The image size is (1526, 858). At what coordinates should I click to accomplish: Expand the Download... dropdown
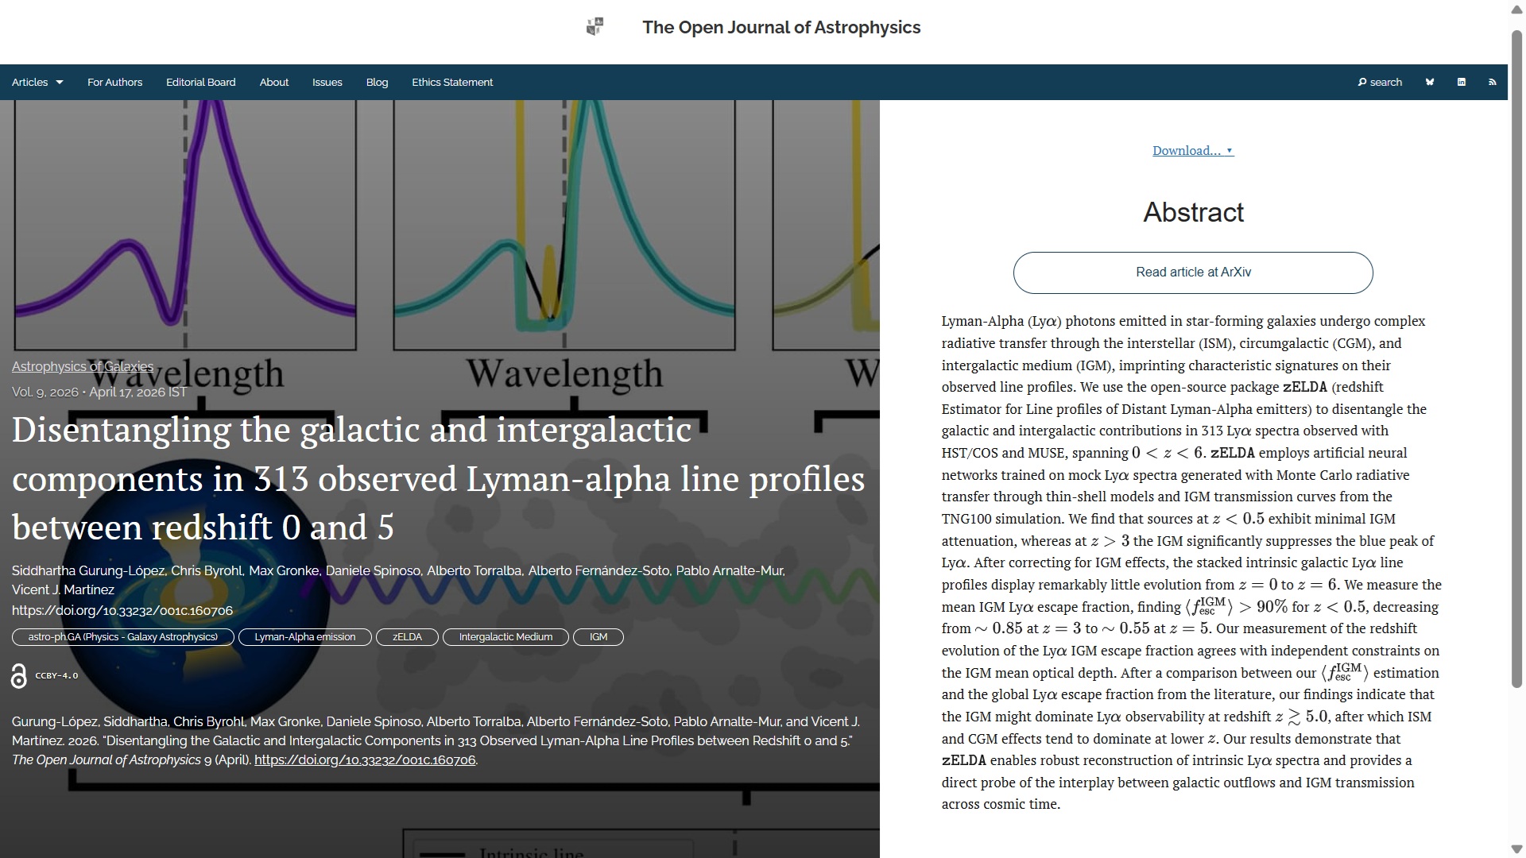(1192, 151)
